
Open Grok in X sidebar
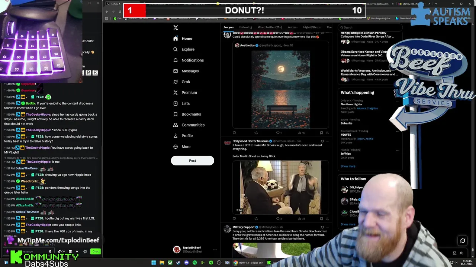(x=181, y=82)
